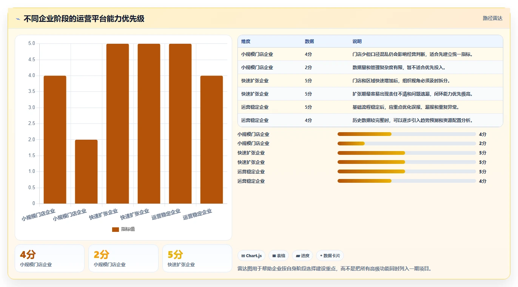Click the 说明 column header

point(357,42)
